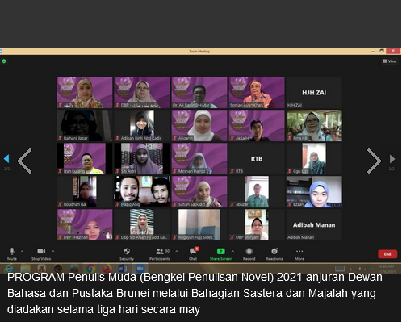
Task: Expand audio options arrow beside Mute
Action: pos(23,251)
